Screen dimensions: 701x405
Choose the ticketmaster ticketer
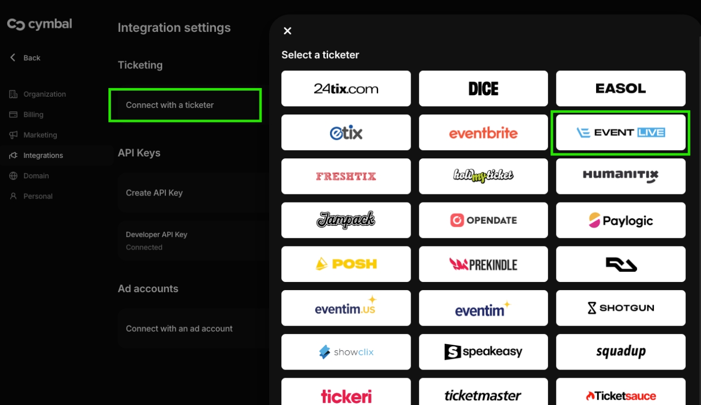tap(483, 392)
